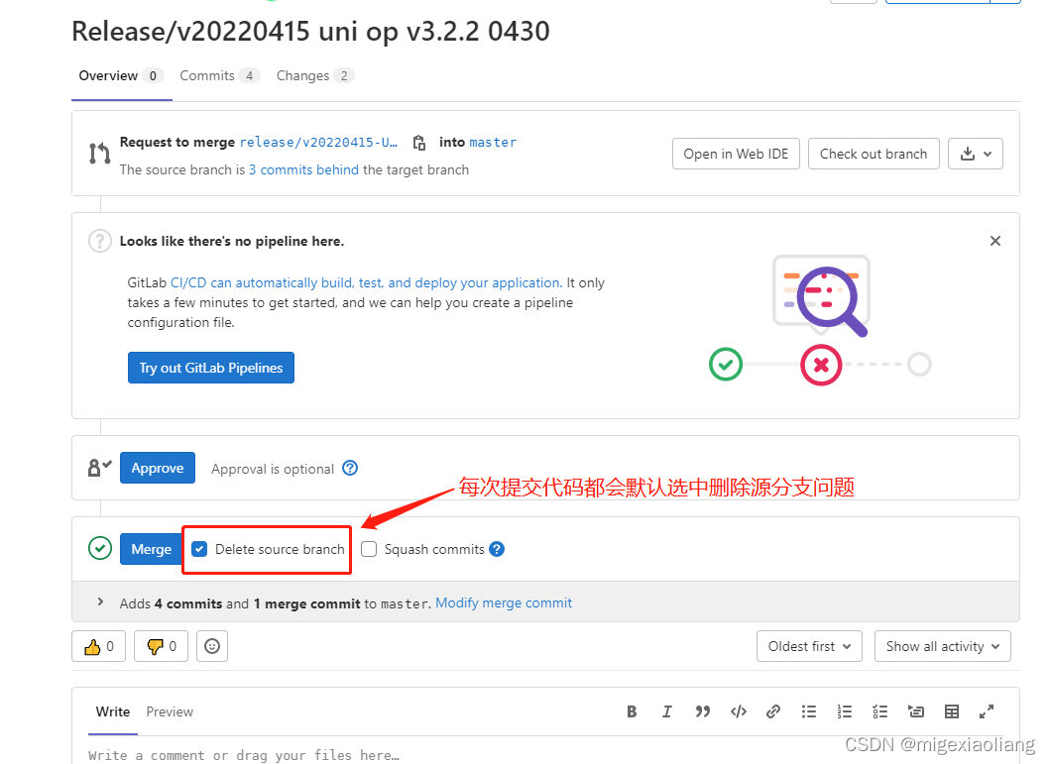The image size is (1050, 764).
Task: Add a task checklist
Action: point(879,711)
